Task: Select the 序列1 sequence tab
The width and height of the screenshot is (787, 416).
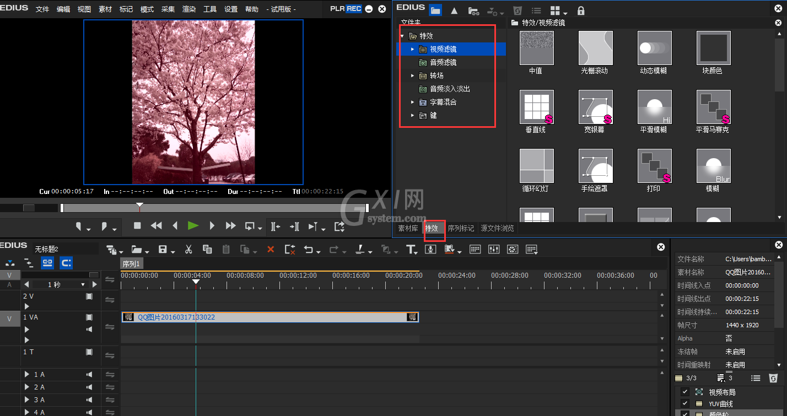Action: pos(132,264)
